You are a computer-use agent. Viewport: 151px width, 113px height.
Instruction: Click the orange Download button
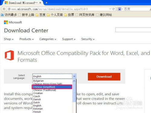104,77
